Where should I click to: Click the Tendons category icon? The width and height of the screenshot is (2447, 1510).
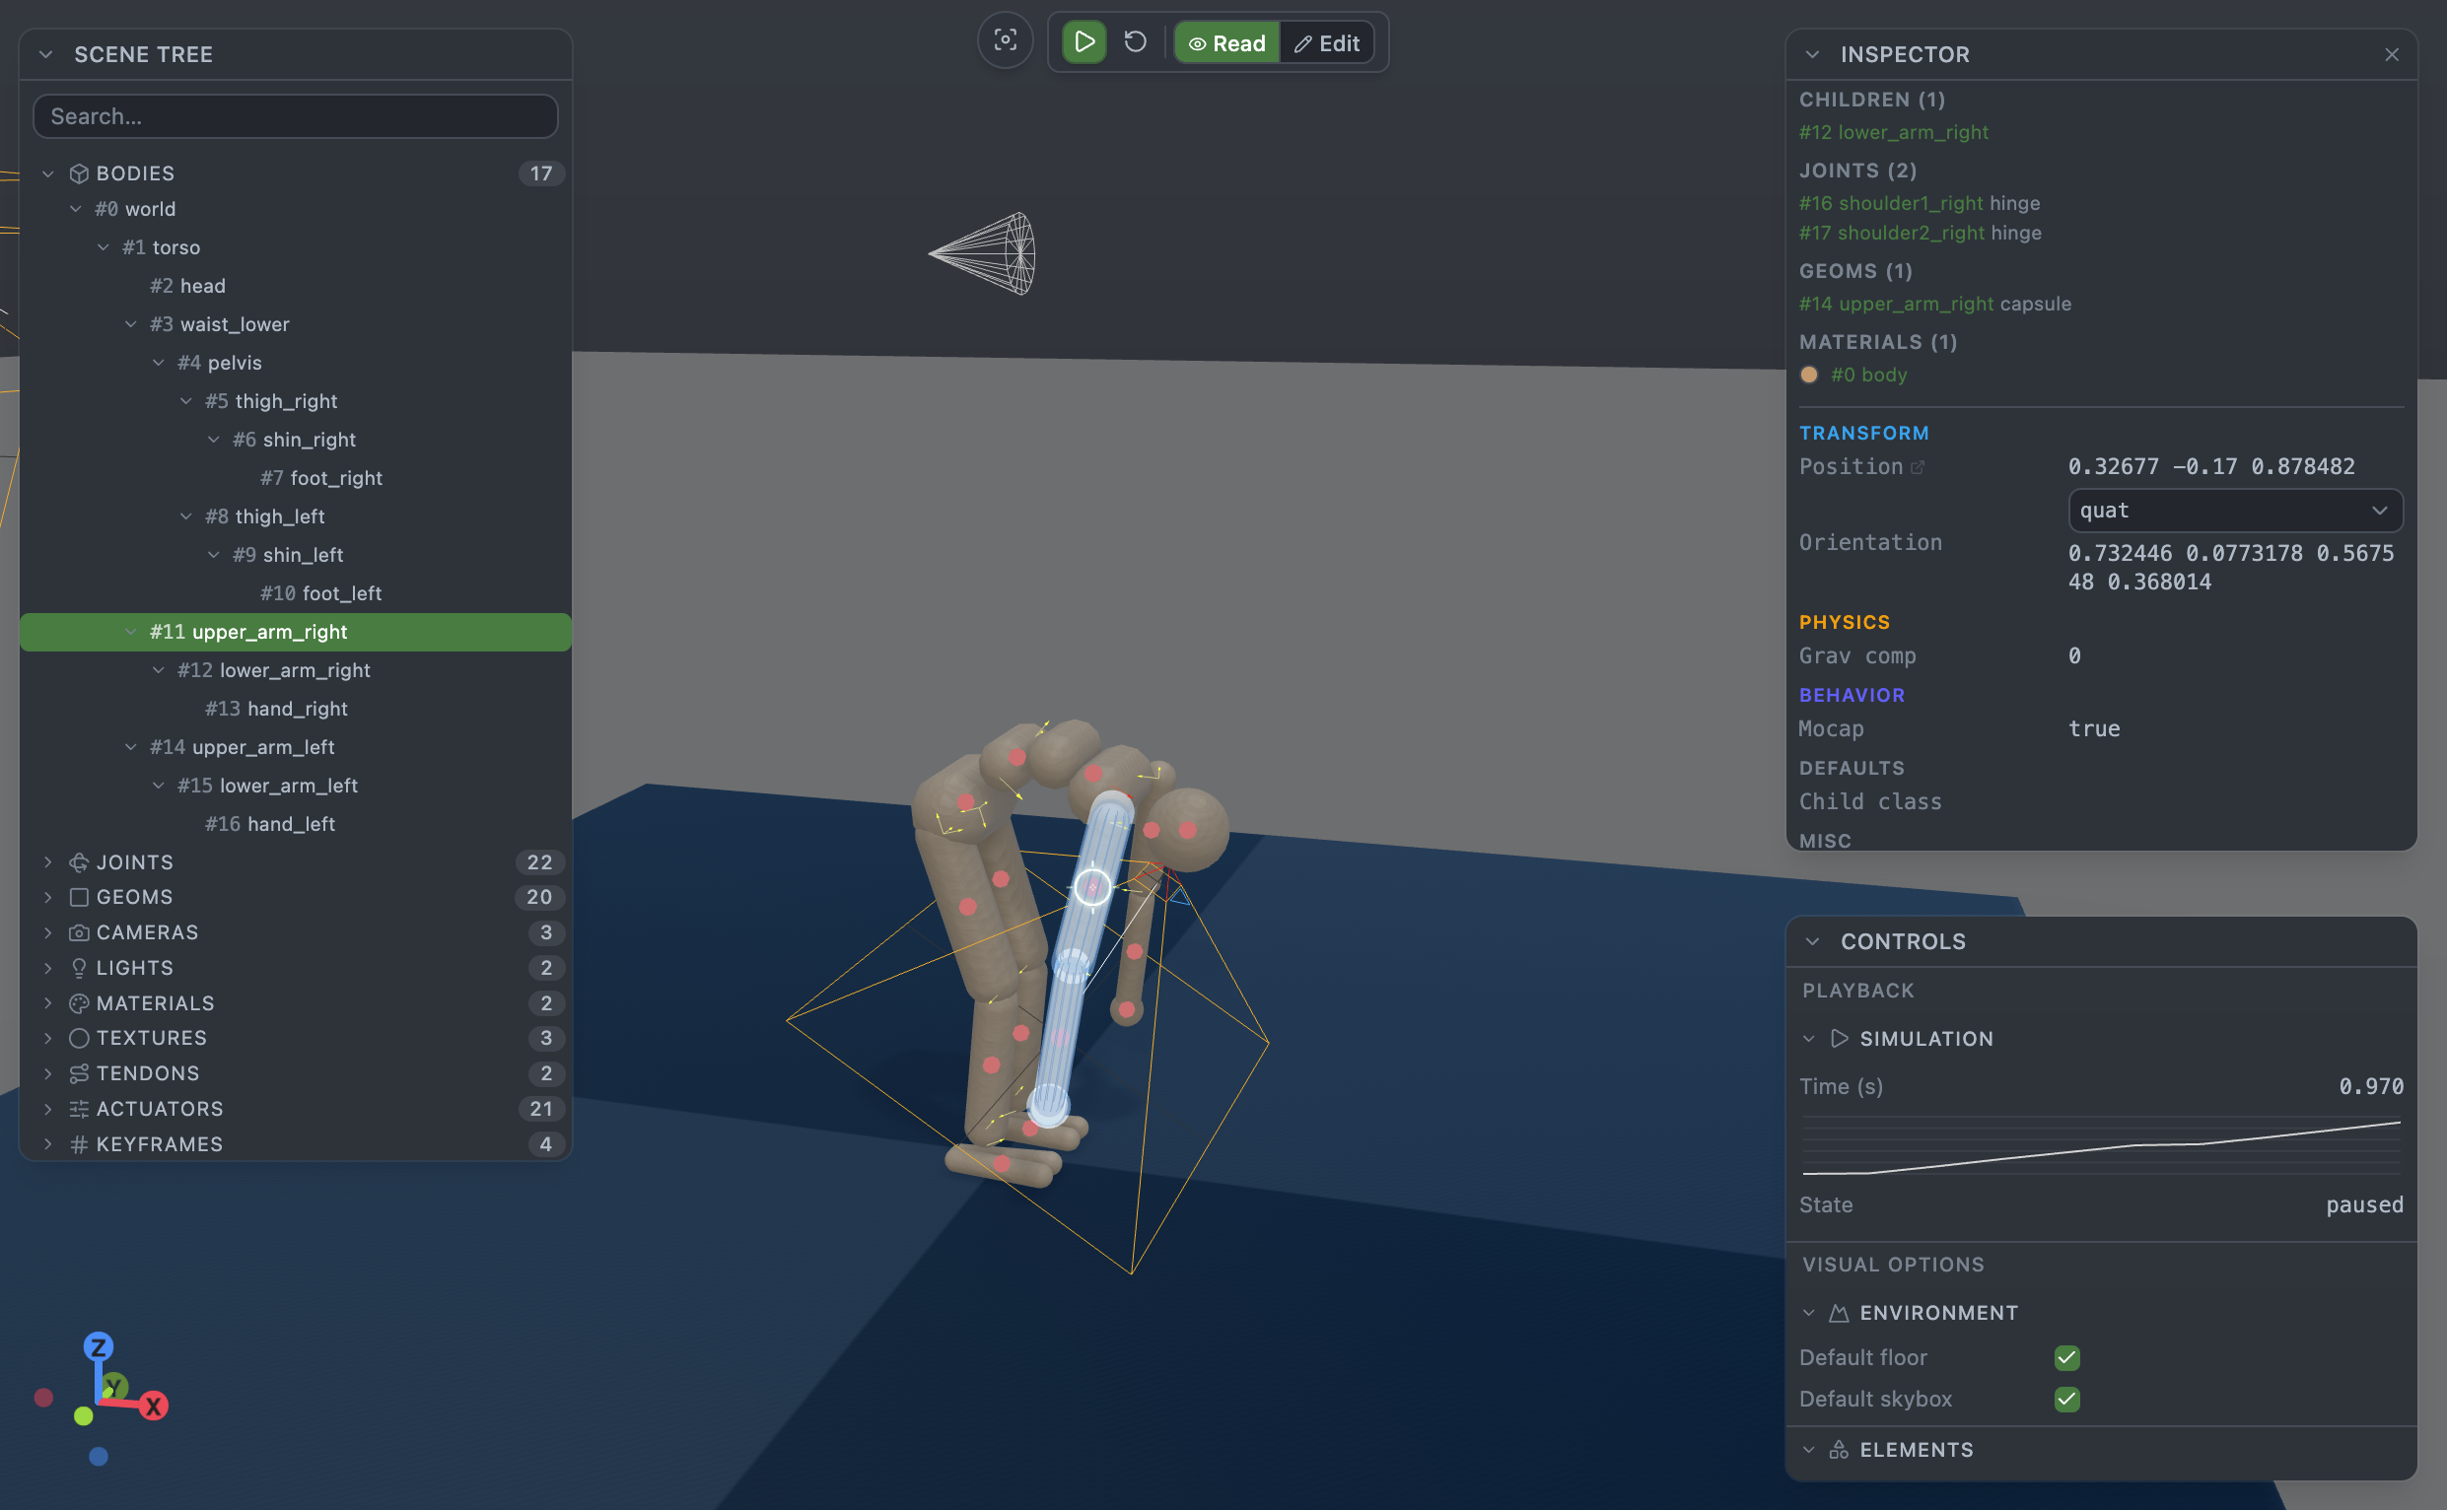pos(79,1073)
